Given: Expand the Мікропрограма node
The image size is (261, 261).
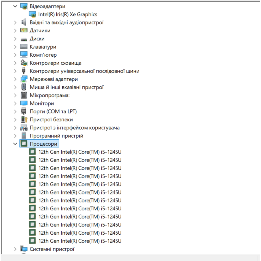Looking at the screenshot, I should click(x=15, y=95).
